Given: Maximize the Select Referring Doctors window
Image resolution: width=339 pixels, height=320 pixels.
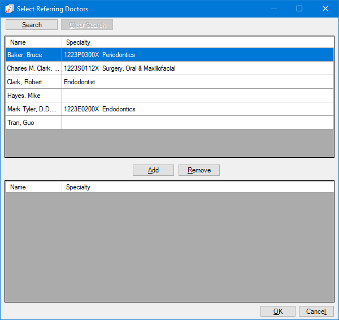Looking at the screenshot, I should pyautogui.click(x=299, y=8).
